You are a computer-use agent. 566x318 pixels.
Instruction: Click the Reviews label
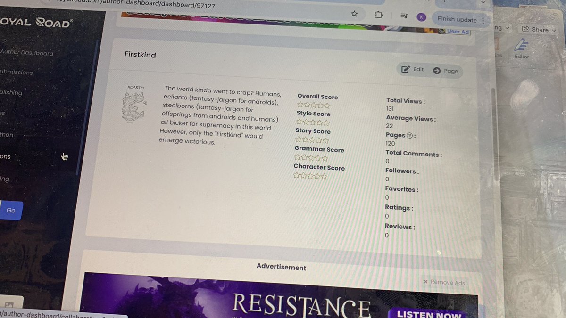pyautogui.click(x=400, y=227)
